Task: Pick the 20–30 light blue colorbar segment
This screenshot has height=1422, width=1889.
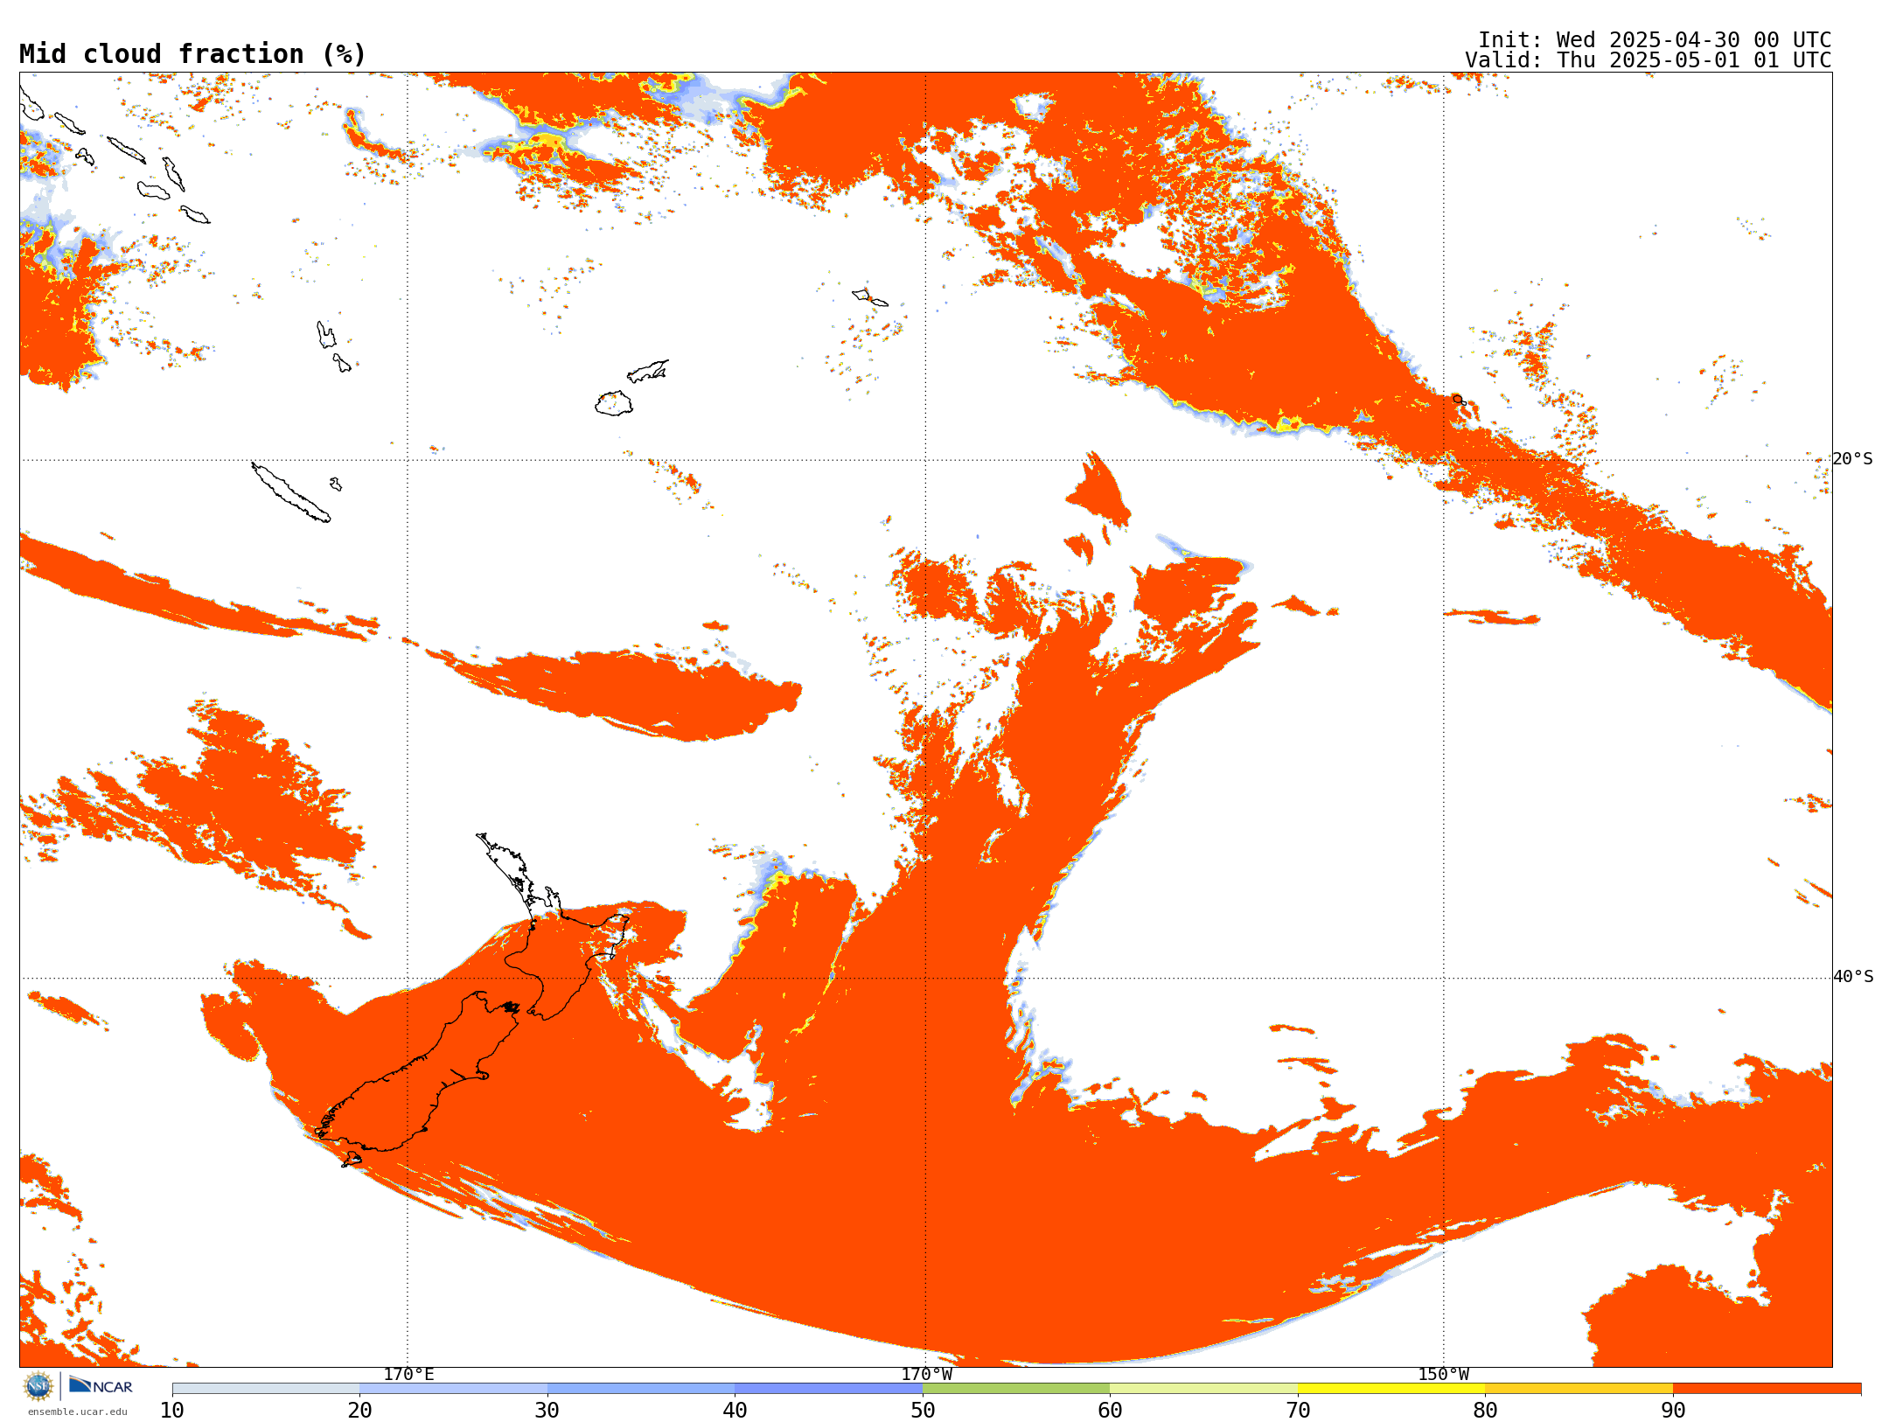Action: [x=453, y=1389]
